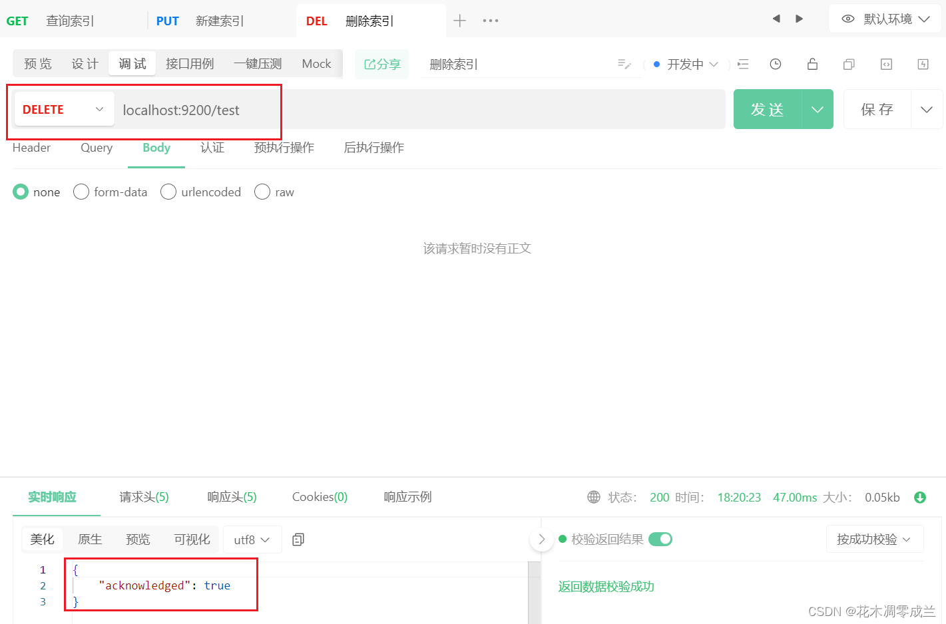Screen dimensions: 946x624
Task: Open the utf8 encoding dropdown
Action: tap(252, 540)
